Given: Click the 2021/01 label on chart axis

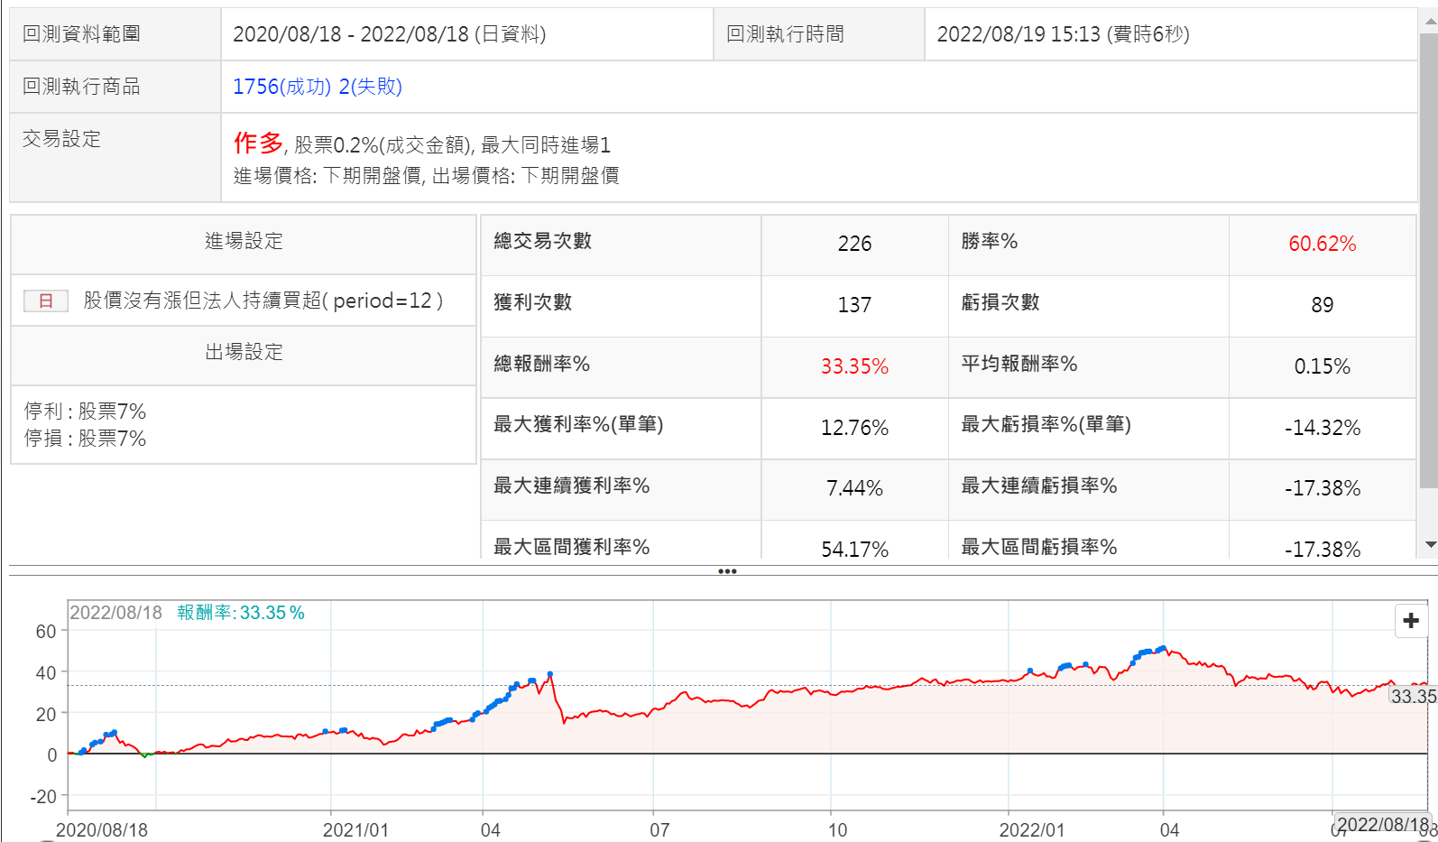Looking at the screenshot, I should (x=355, y=829).
